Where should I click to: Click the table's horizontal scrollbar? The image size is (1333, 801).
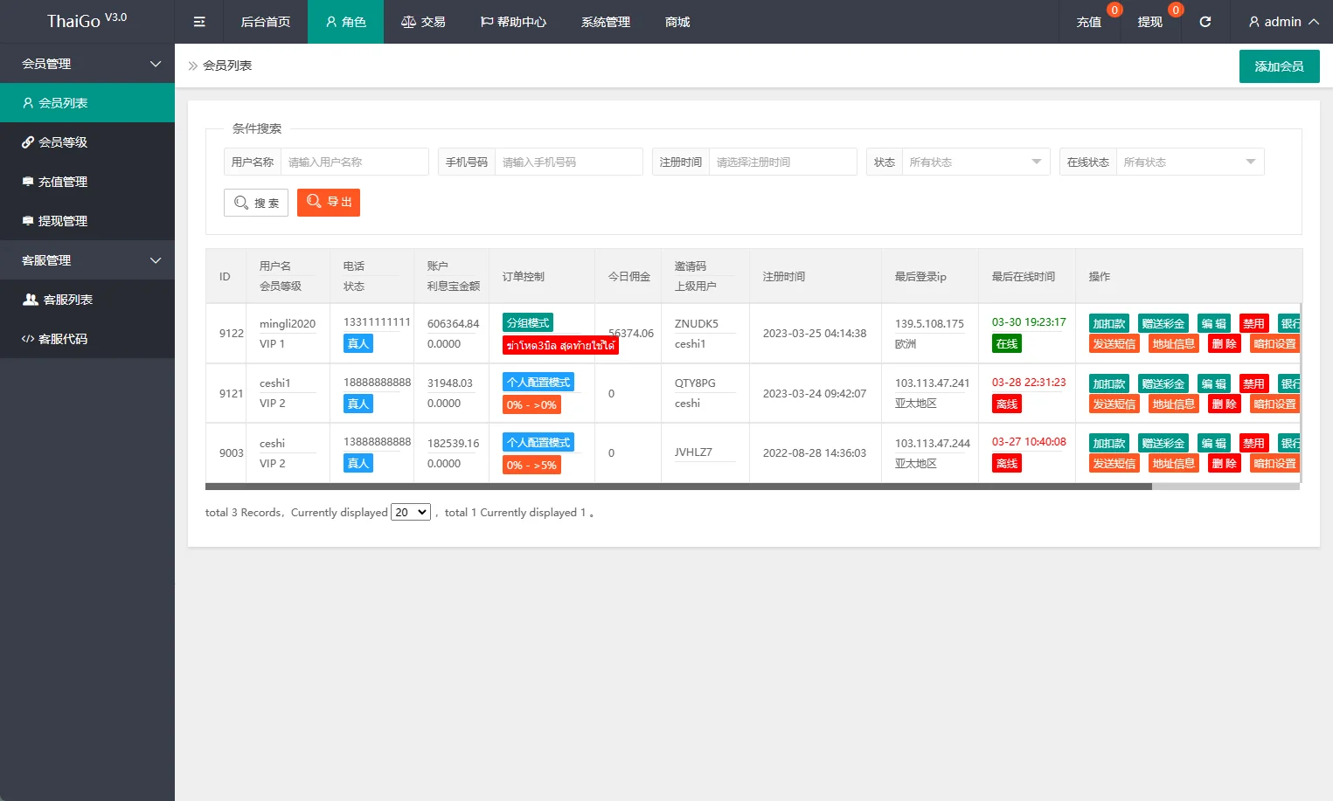678,487
